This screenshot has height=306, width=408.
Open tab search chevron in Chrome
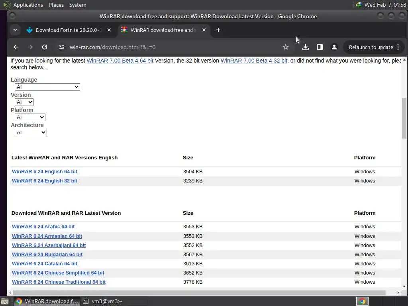[x=15, y=30]
